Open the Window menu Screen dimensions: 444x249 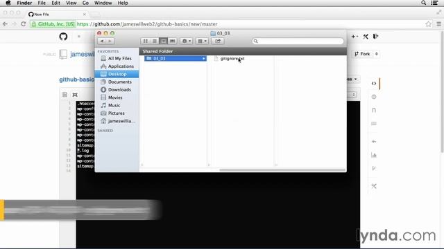click(103, 3)
